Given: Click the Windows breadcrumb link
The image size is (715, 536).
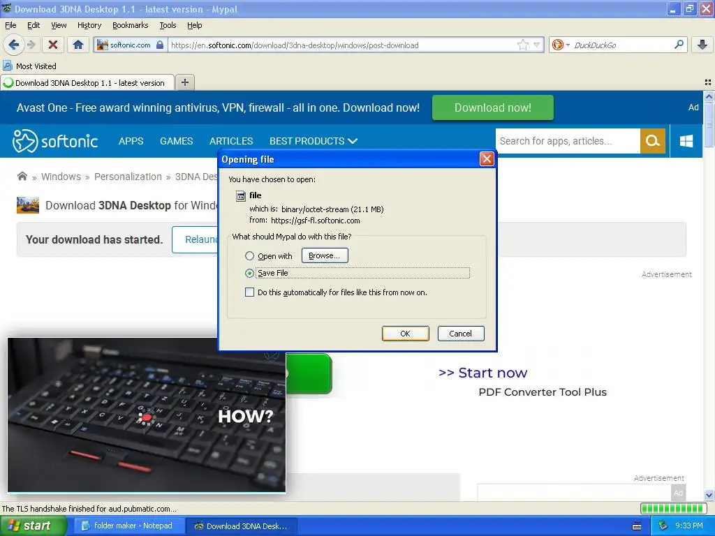Looking at the screenshot, I should coord(61,177).
